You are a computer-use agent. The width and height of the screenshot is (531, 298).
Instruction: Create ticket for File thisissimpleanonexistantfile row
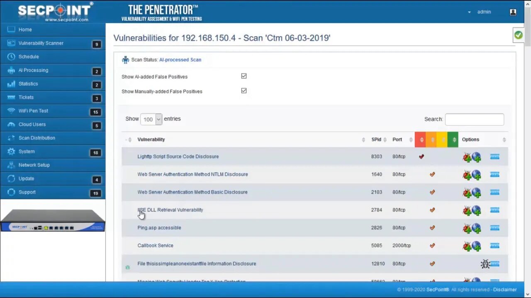point(495,264)
